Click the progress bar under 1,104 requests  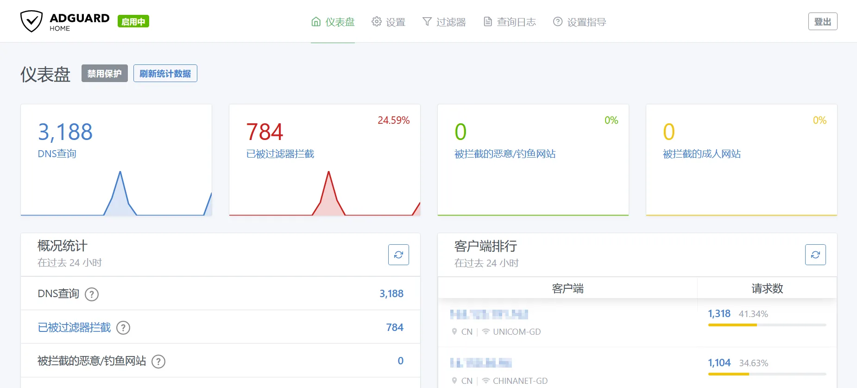(767, 374)
